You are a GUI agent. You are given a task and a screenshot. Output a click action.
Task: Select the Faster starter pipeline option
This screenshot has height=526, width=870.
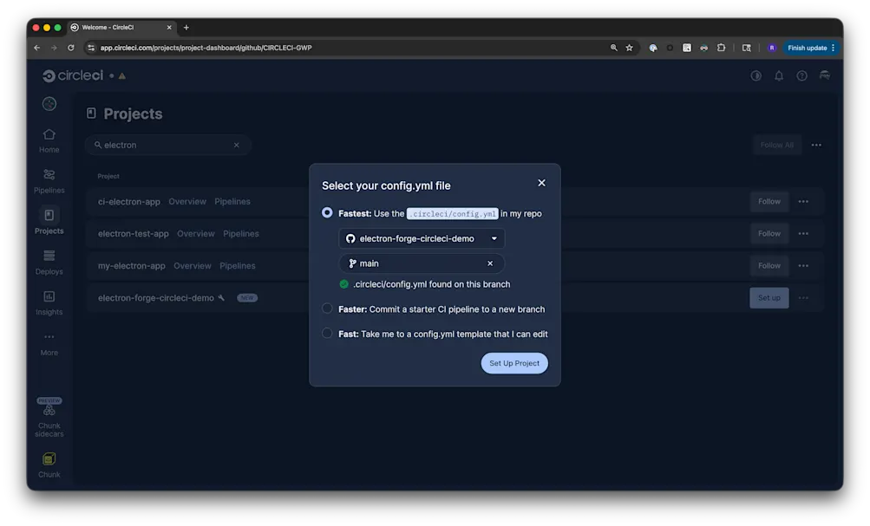[x=327, y=308]
